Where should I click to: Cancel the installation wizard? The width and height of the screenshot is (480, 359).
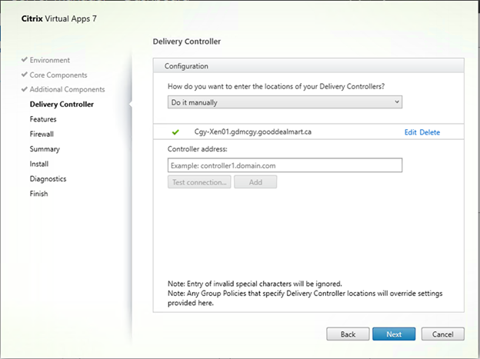[x=442, y=334]
